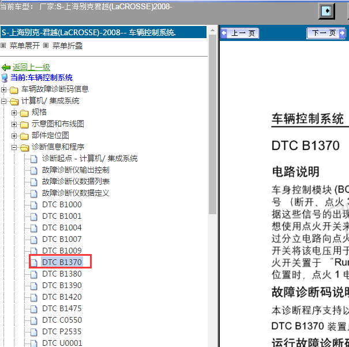Viewport: 349px width, 347px height.
Task: Click the page icon beside DTC B1004
Action: (34, 229)
